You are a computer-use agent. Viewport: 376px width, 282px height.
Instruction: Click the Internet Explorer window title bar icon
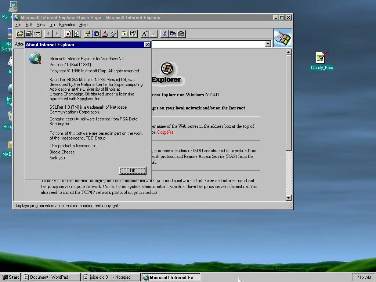tap(17, 18)
